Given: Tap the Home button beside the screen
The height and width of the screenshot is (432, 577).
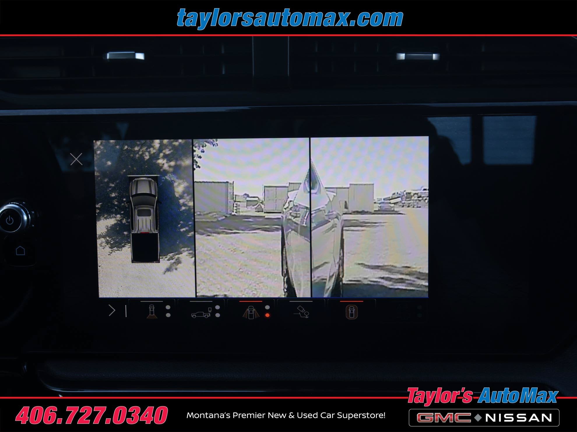Looking at the screenshot, I should coord(20,250).
